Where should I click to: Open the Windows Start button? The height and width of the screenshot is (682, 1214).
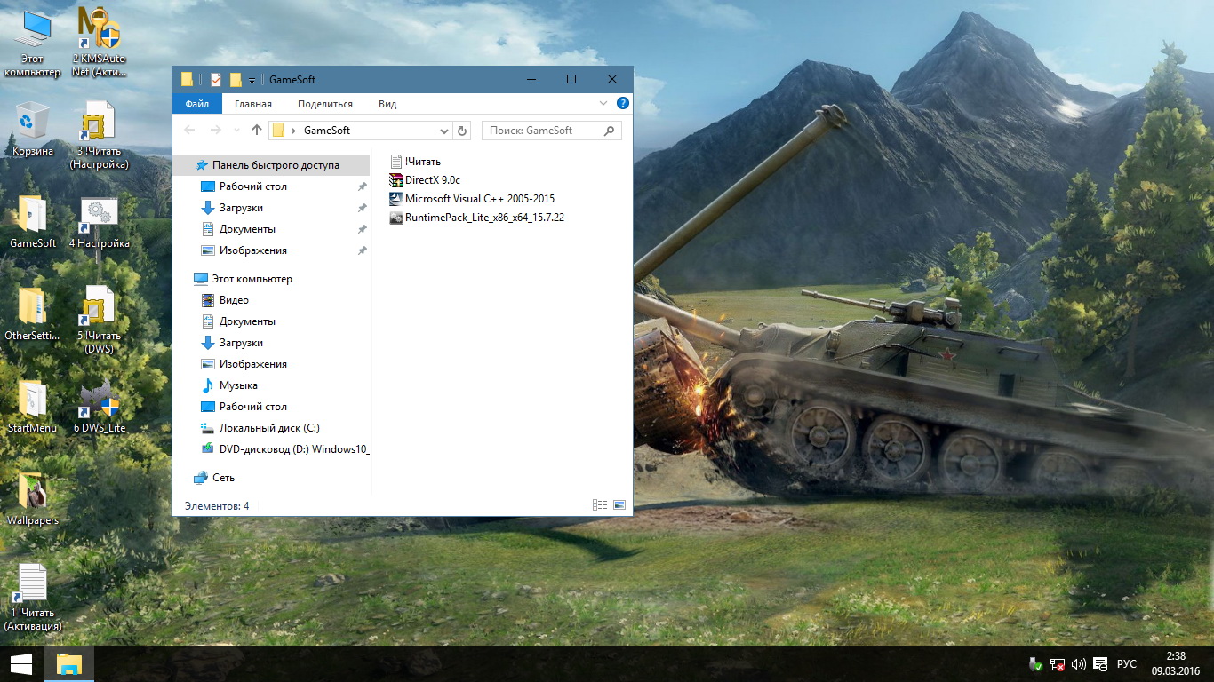(x=20, y=664)
